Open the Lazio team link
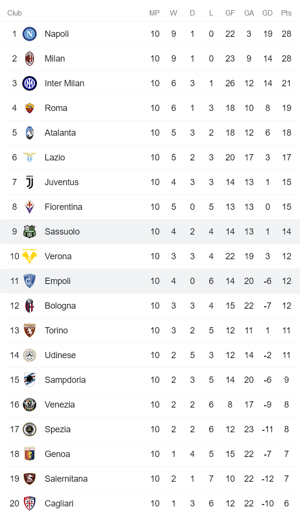 55,158
